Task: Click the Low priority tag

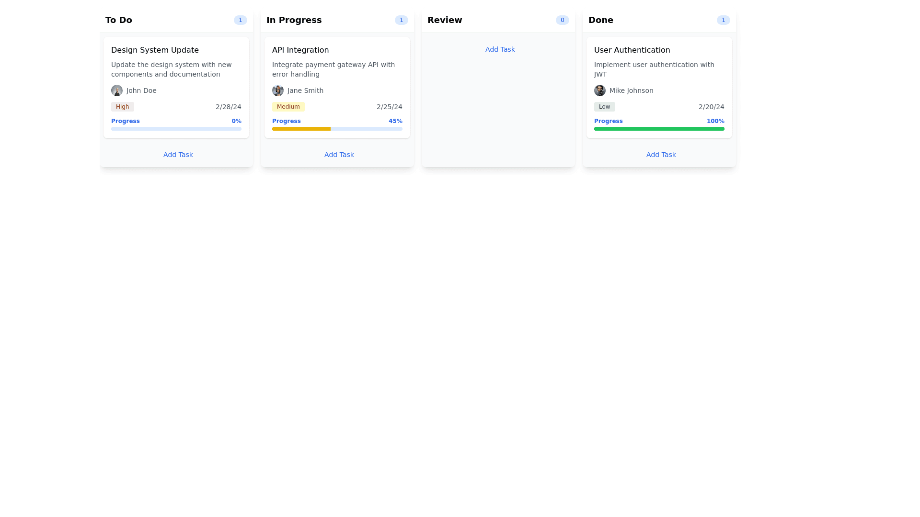Action: [604, 107]
